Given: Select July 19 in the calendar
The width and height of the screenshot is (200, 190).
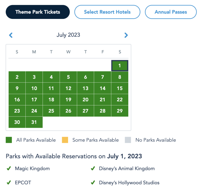Looking at the screenshot, I should click(x=68, y=100).
